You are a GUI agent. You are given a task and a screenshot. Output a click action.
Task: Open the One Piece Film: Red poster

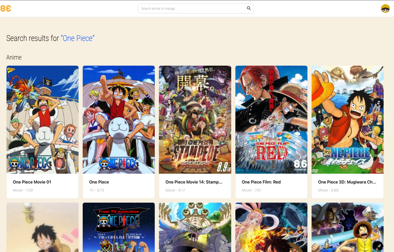coord(271,120)
